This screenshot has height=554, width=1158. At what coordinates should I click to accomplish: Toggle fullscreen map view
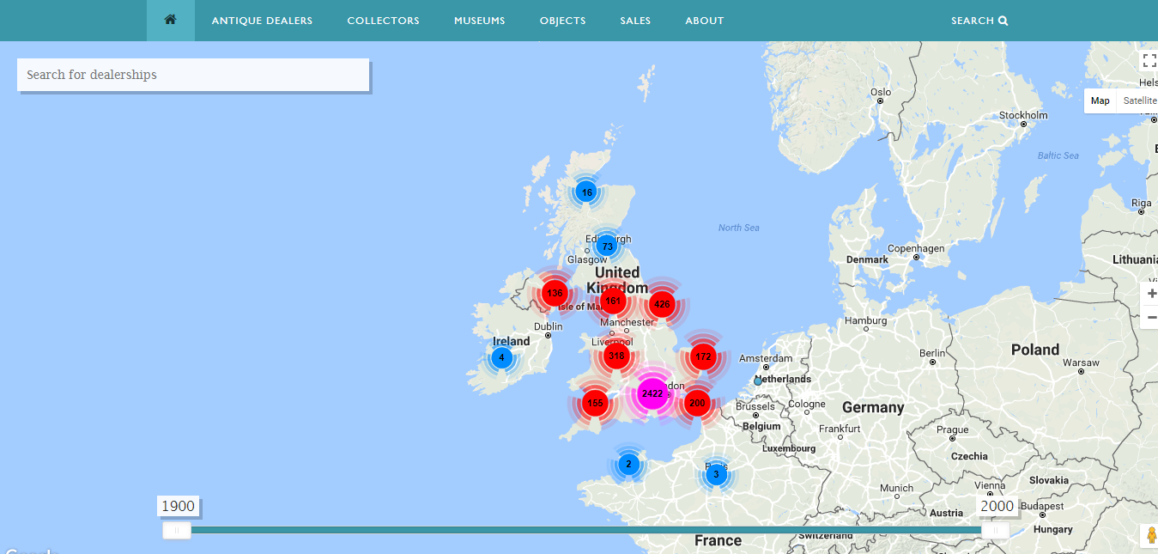tap(1149, 60)
